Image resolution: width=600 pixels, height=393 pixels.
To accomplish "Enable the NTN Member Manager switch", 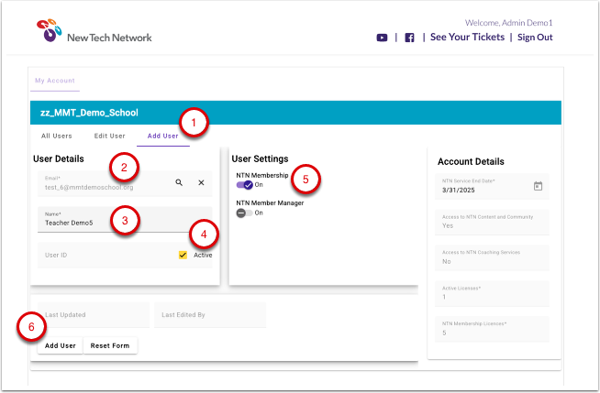I will pyautogui.click(x=244, y=213).
